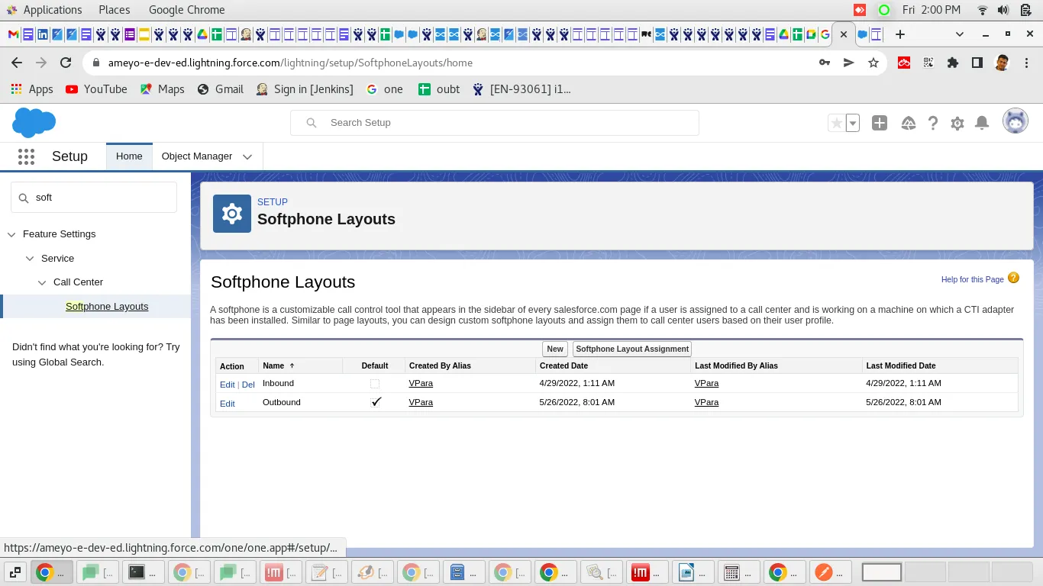This screenshot has width=1043, height=586.
Task: Open the Global Actions plus menu
Action: click(x=880, y=123)
